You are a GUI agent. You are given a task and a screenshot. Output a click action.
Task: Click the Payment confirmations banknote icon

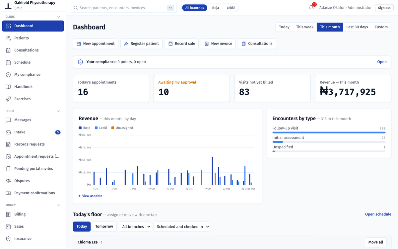(8, 193)
